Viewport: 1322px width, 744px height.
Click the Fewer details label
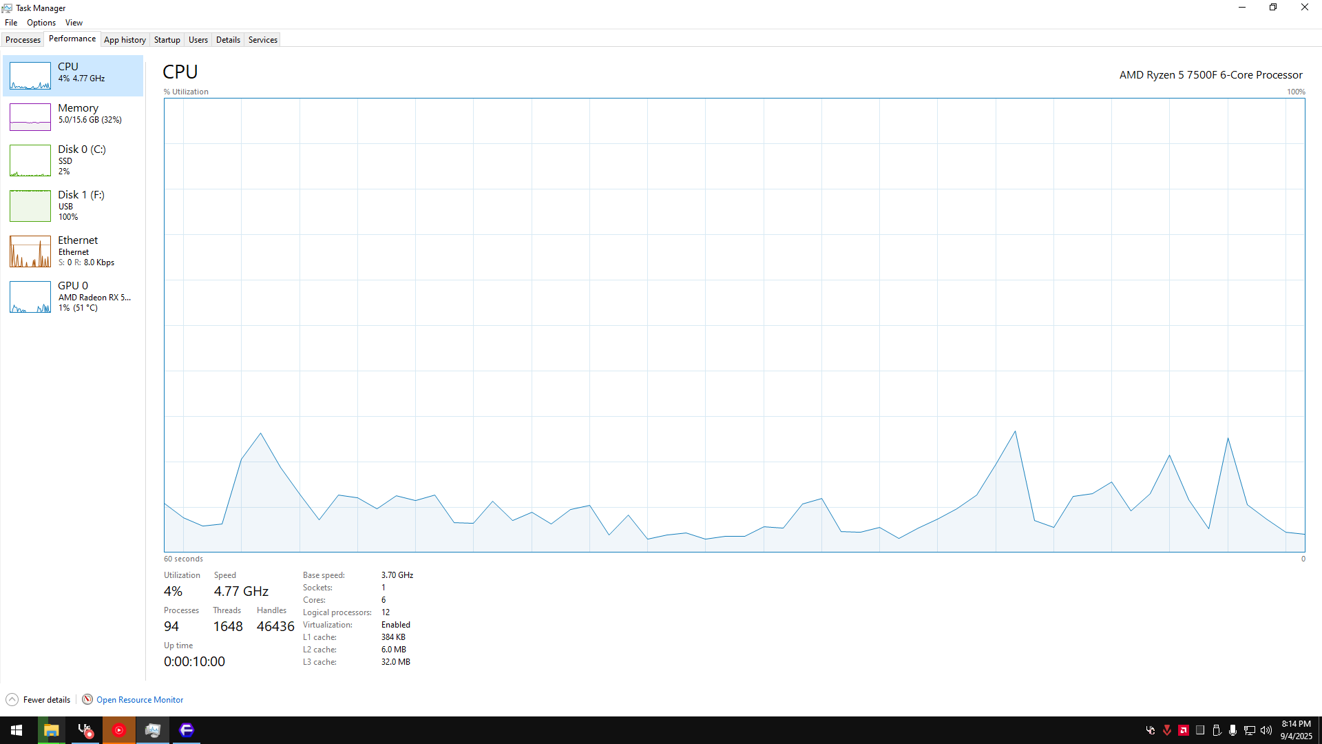pyautogui.click(x=47, y=700)
